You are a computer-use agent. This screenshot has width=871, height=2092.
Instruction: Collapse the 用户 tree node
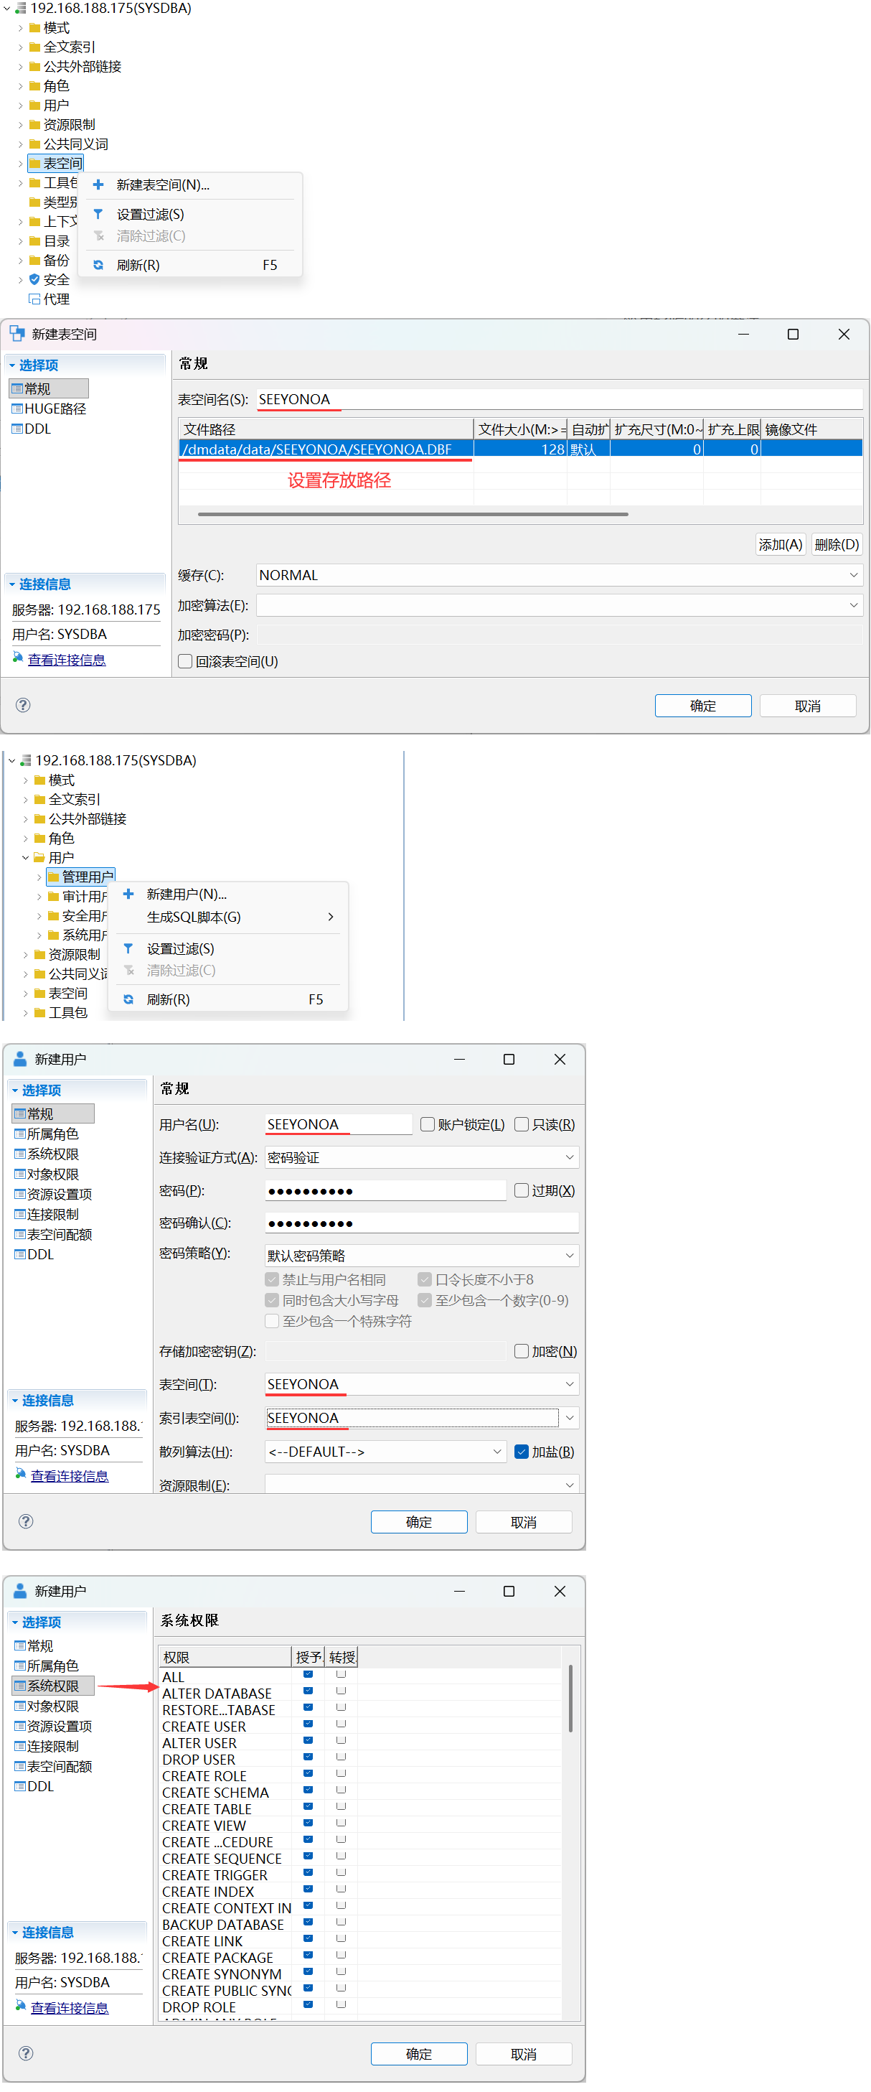point(25,858)
